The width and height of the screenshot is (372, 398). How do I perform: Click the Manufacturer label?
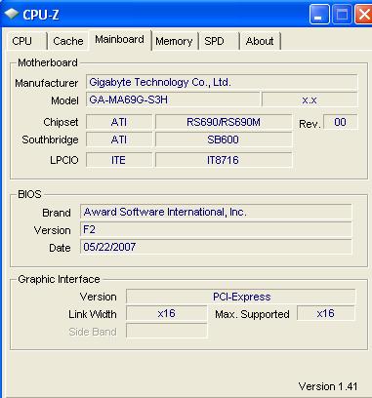click(x=47, y=83)
